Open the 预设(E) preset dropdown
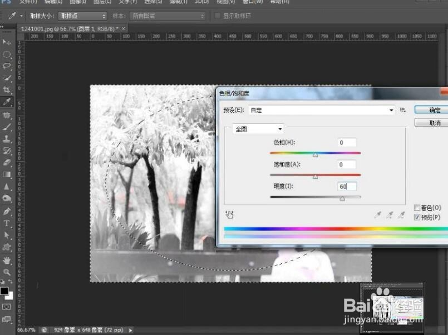Image resolution: width=448 pixels, height=335 pixels. tap(322, 110)
